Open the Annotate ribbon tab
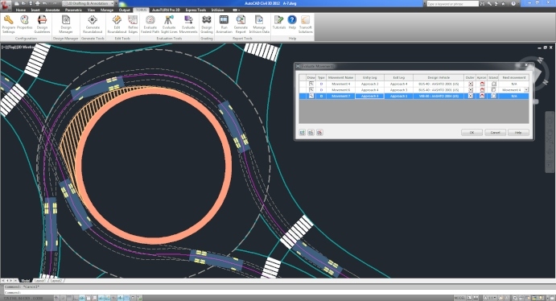Viewport: 556px width, 301px height. [x=52, y=10]
